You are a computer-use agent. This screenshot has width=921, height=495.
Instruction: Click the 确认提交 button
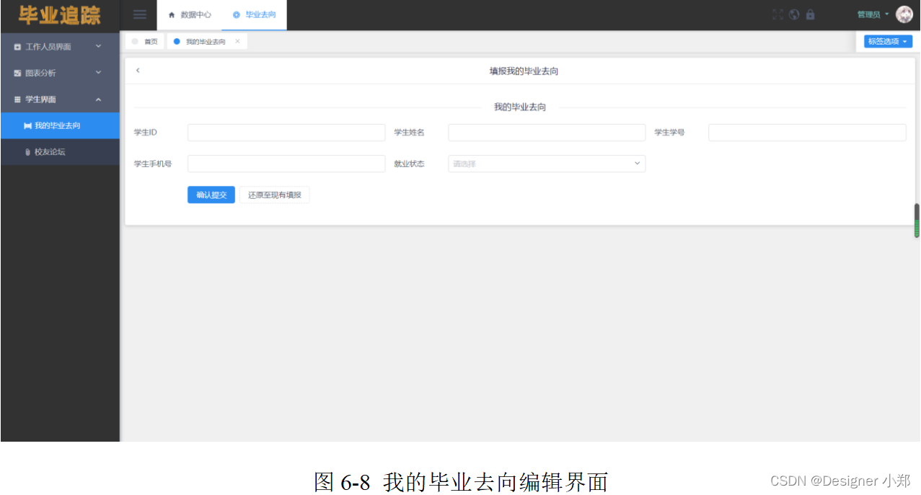tap(211, 195)
